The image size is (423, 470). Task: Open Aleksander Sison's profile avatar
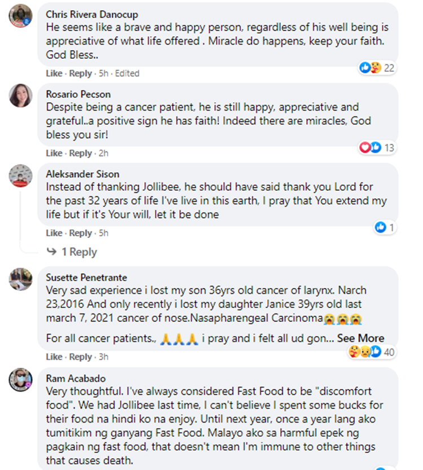pyautogui.click(x=20, y=175)
